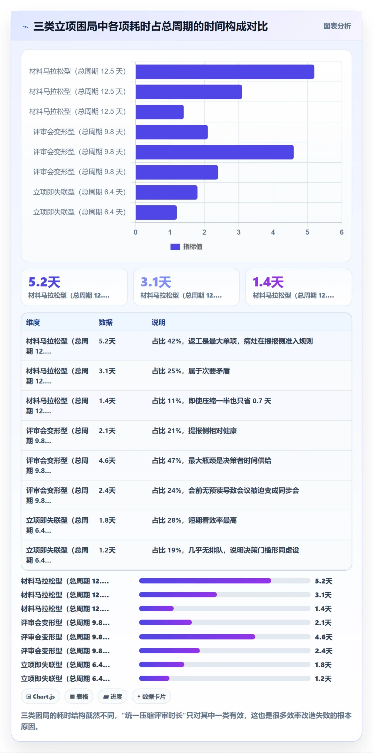Click the progress bar labeled 2.1天
The width and height of the screenshot is (373, 753).
click(225, 622)
